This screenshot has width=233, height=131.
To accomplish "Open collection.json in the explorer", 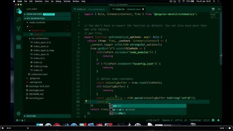I will (39, 74).
